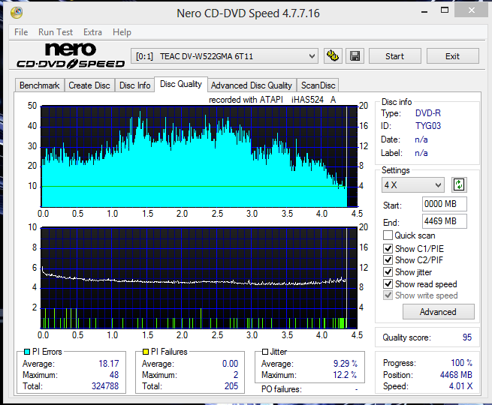Click the refresh icon beside the speed dropdown
Image resolution: width=492 pixels, height=405 pixels.
point(459,184)
